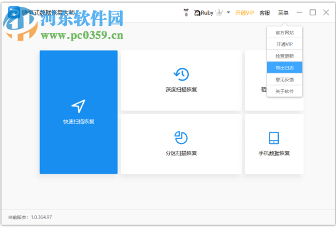Click the user avatar icon

186,13
